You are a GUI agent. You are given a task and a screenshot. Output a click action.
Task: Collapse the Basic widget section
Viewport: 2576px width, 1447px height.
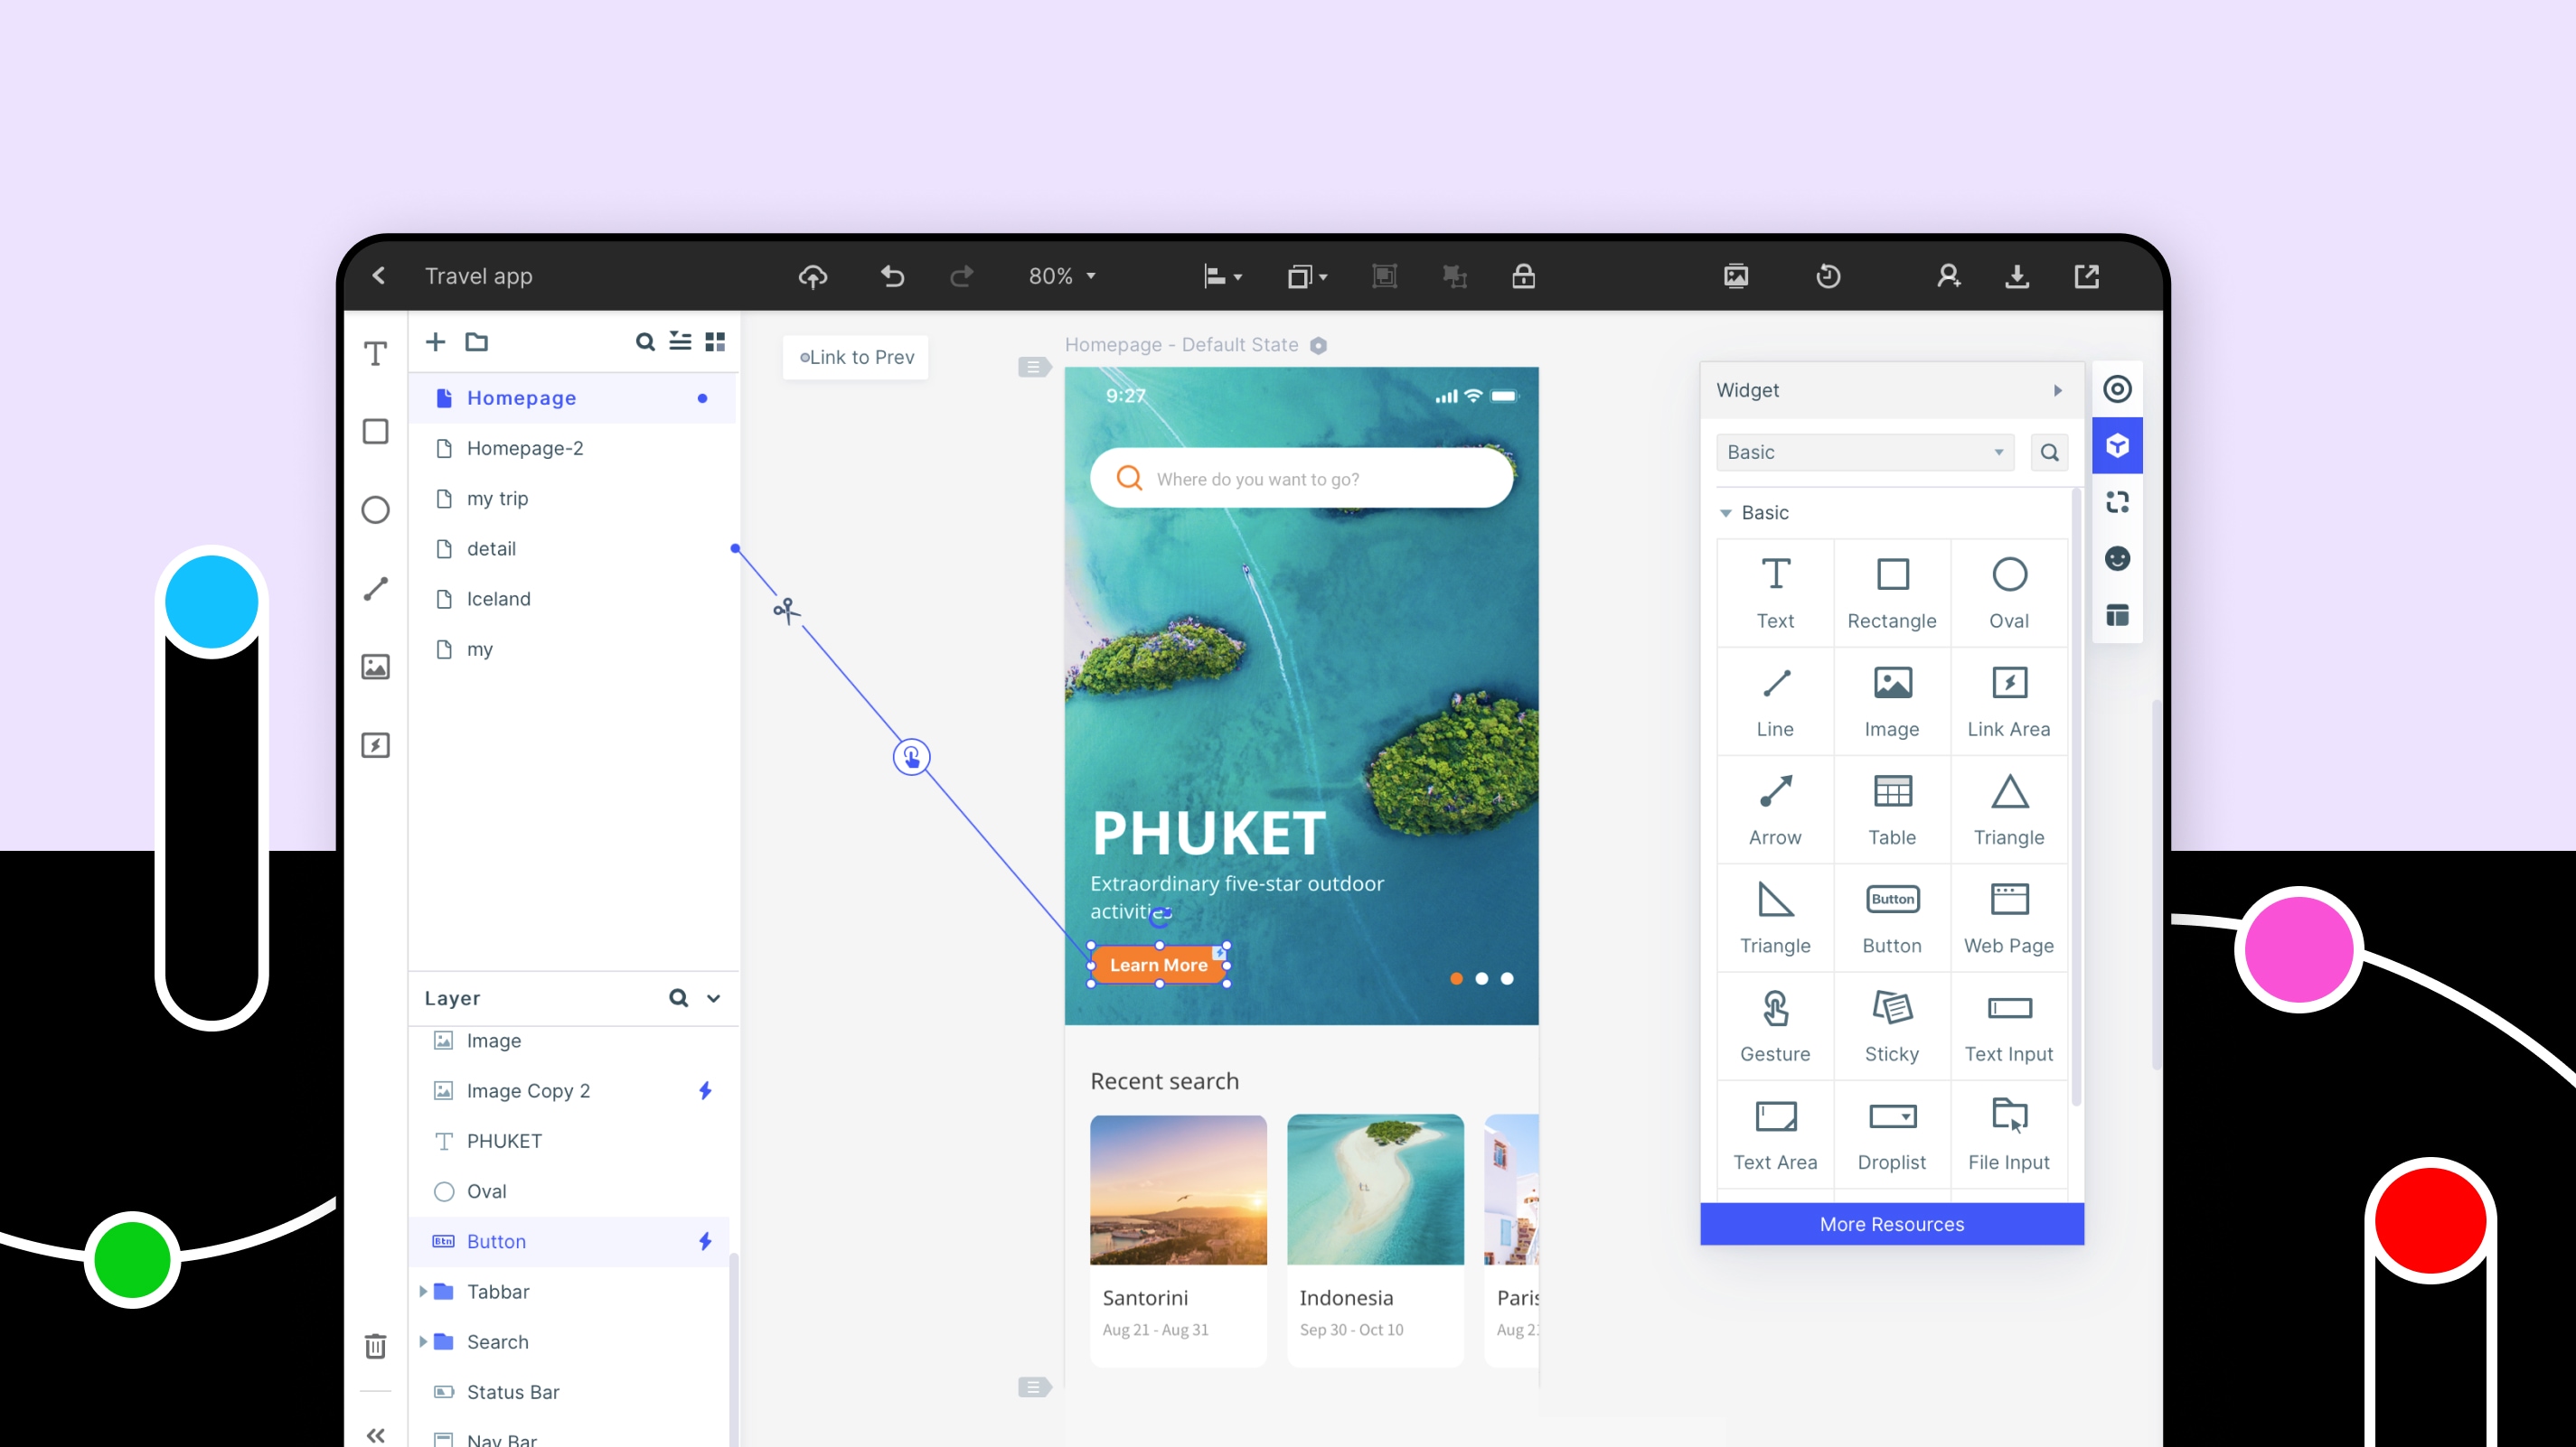click(x=1725, y=513)
